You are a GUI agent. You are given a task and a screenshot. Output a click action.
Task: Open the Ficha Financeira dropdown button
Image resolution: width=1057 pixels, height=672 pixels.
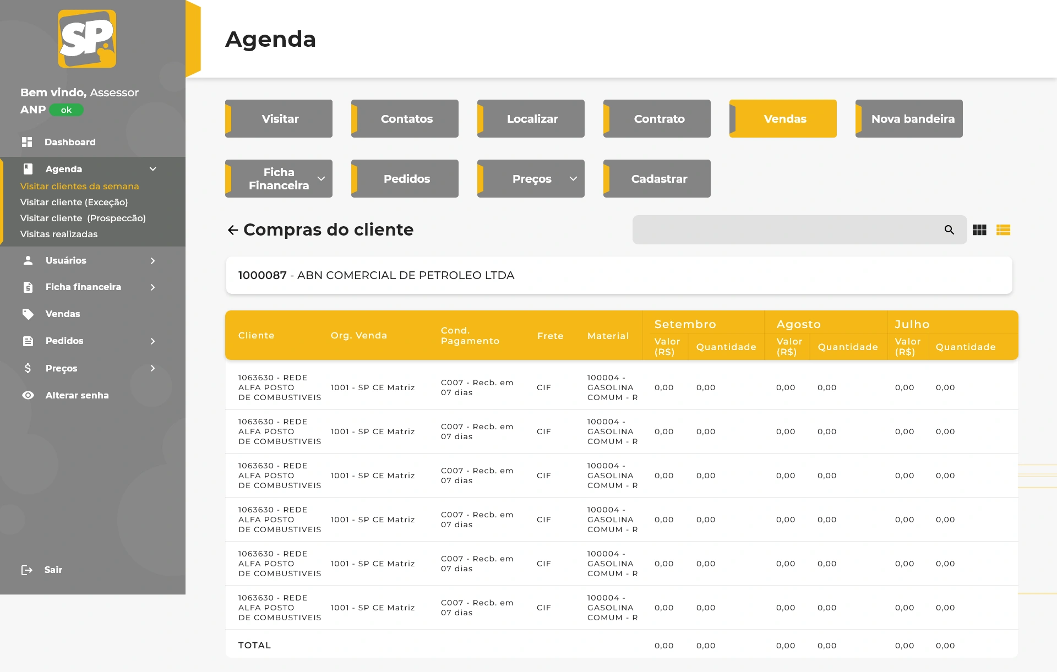click(x=279, y=179)
